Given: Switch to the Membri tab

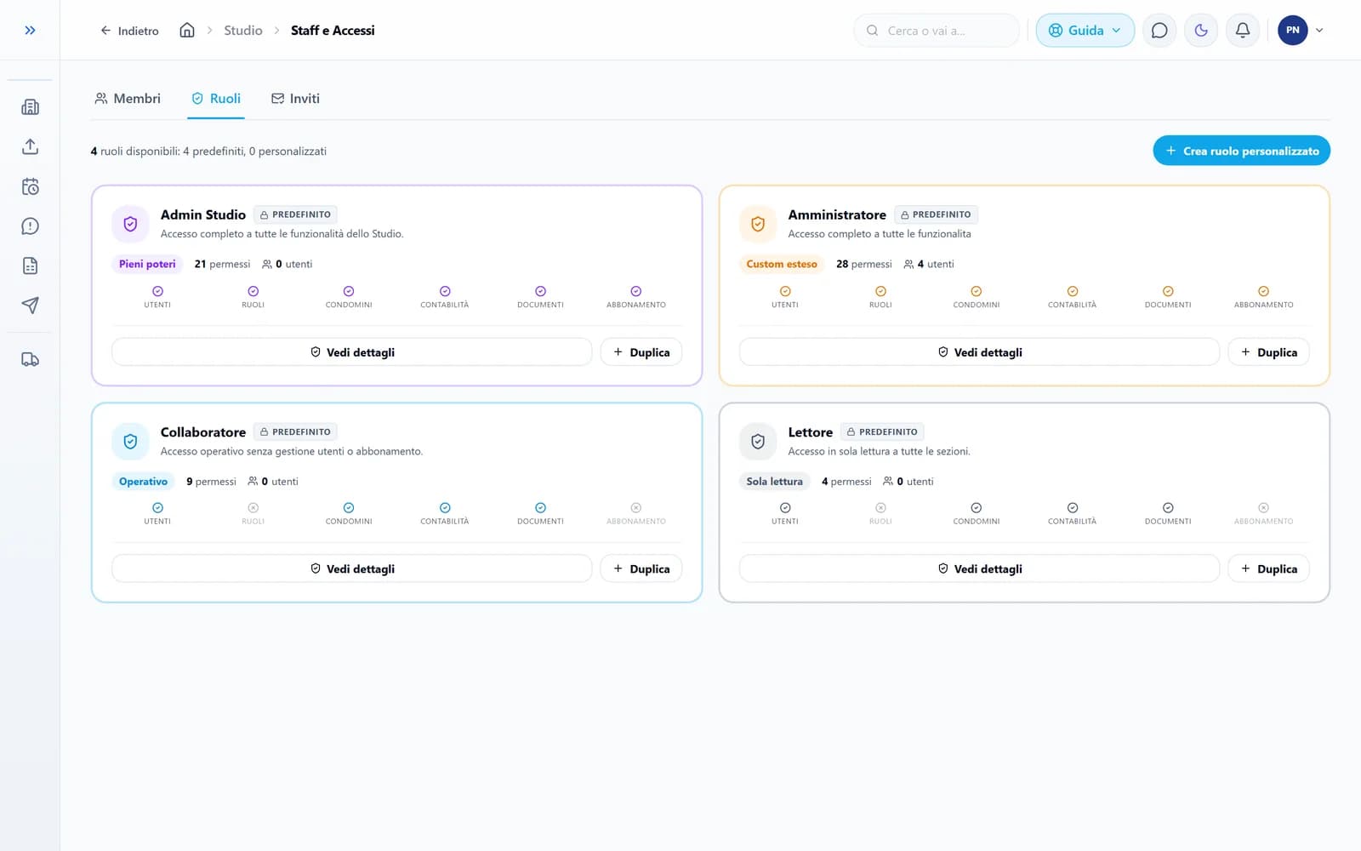Looking at the screenshot, I should click(128, 99).
